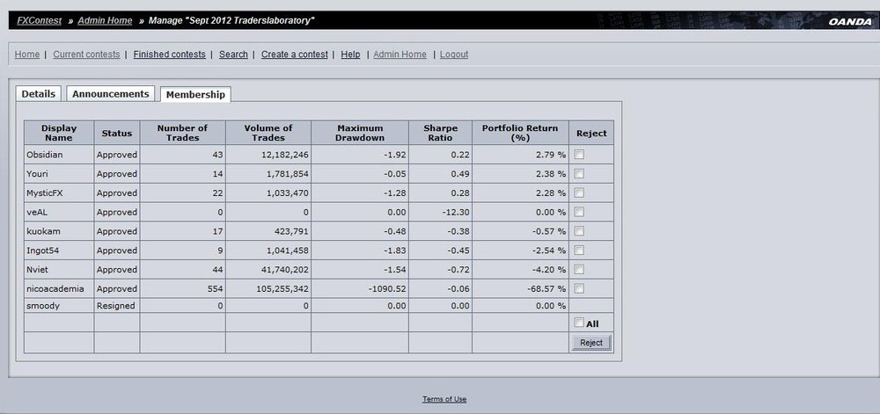Click Status column header
This screenshot has height=414, width=880.
click(117, 132)
